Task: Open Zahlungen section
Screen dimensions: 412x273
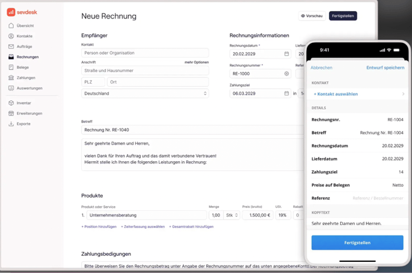Action: [x=26, y=78]
